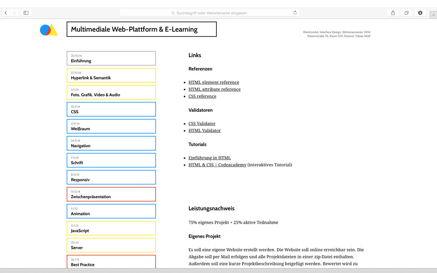
Task: Click the address search field
Action: coord(210,13)
